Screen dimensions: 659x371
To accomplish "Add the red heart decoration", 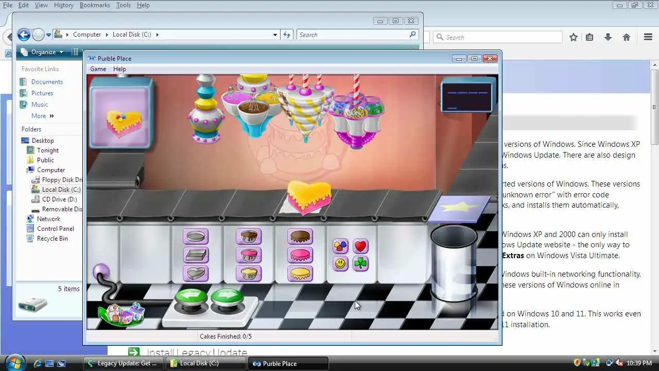I will tap(360, 246).
